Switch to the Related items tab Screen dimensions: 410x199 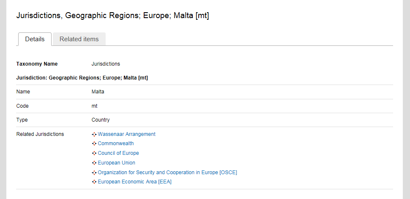79,39
